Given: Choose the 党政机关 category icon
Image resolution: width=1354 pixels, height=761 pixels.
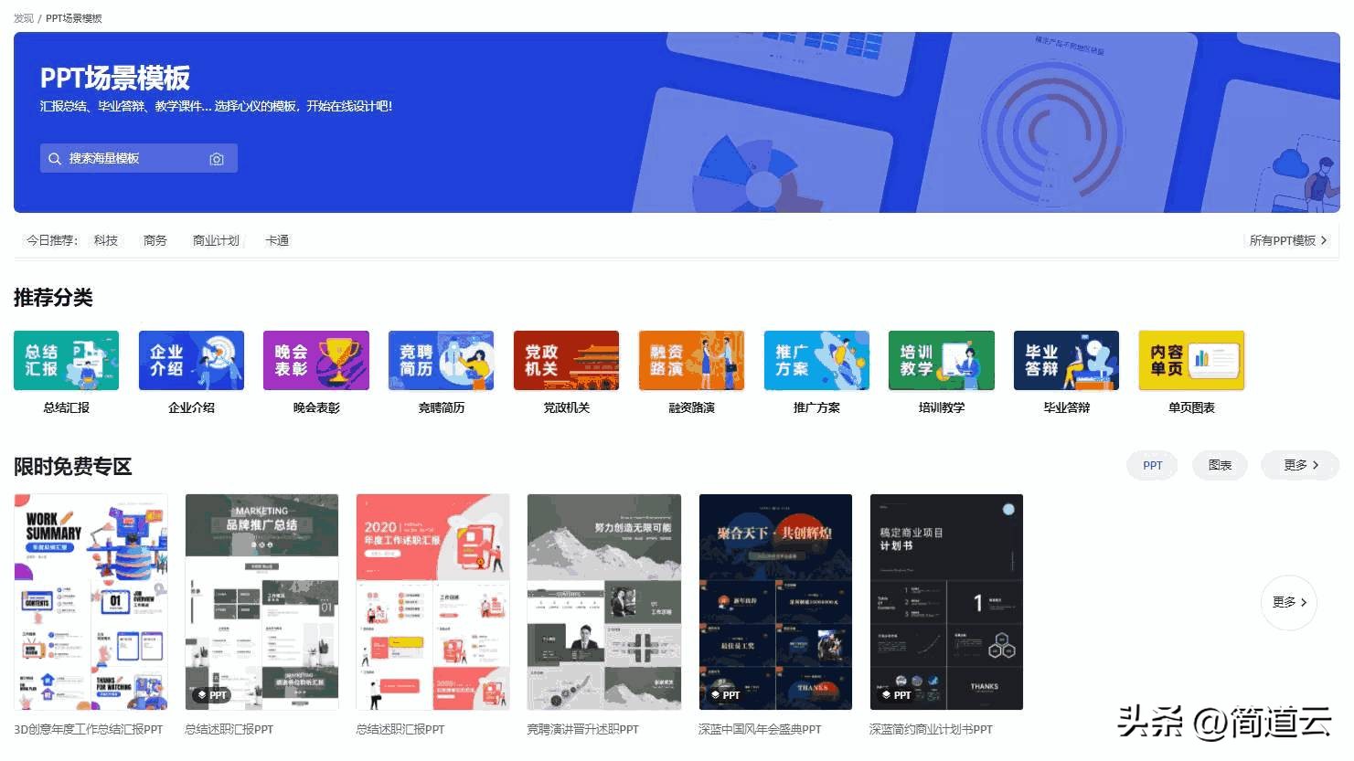Looking at the screenshot, I should [566, 361].
